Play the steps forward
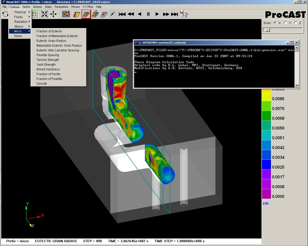The height and width of the screenshot is (246, 308). [157, 14]
